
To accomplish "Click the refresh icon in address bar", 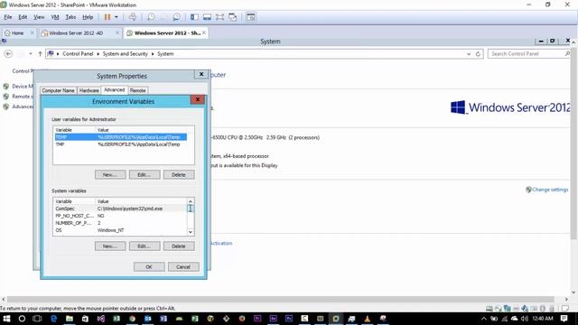I will pyautogui.click(x=478, y=54).
